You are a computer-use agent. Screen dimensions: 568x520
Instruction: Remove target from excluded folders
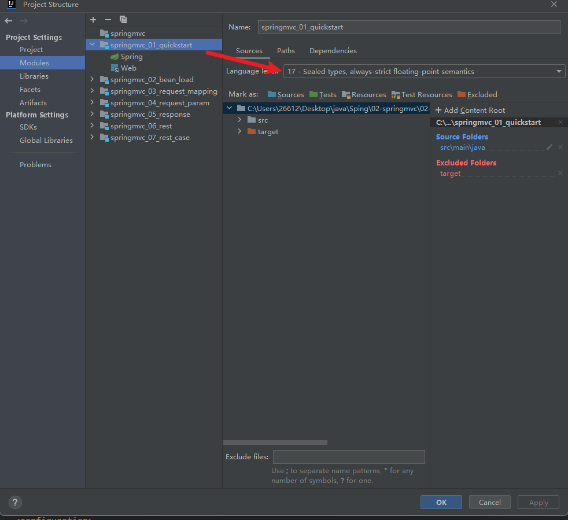[x=560, y=173]
